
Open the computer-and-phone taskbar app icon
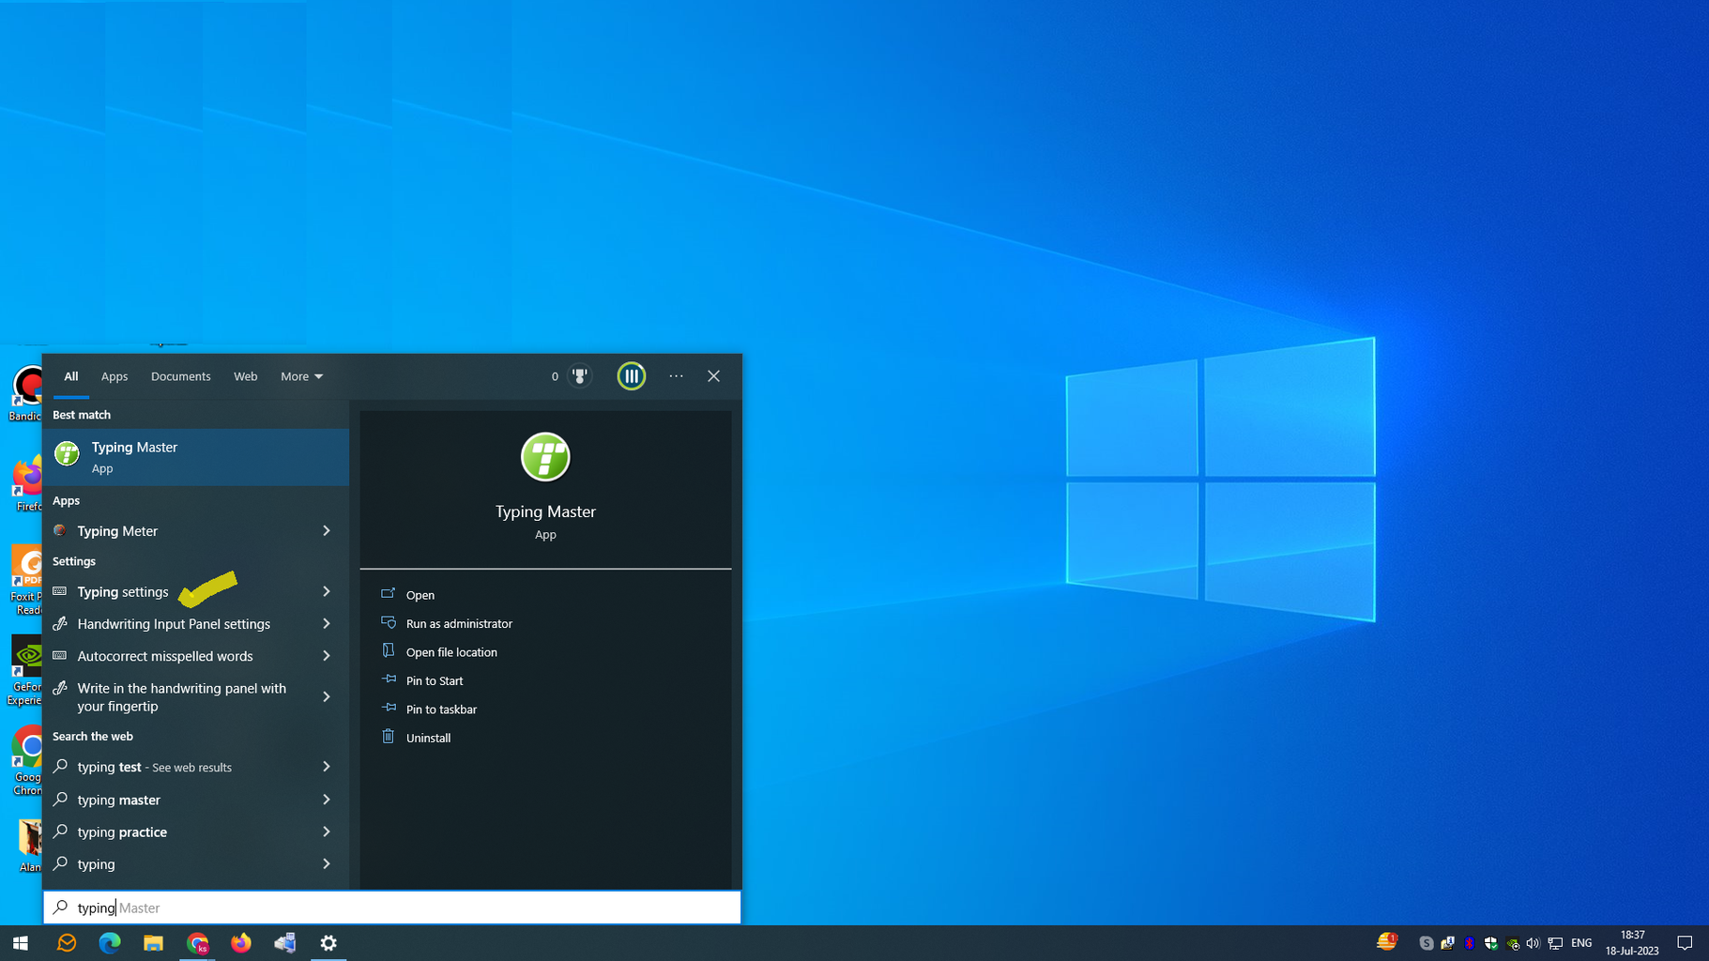click(x=285, y=943)
